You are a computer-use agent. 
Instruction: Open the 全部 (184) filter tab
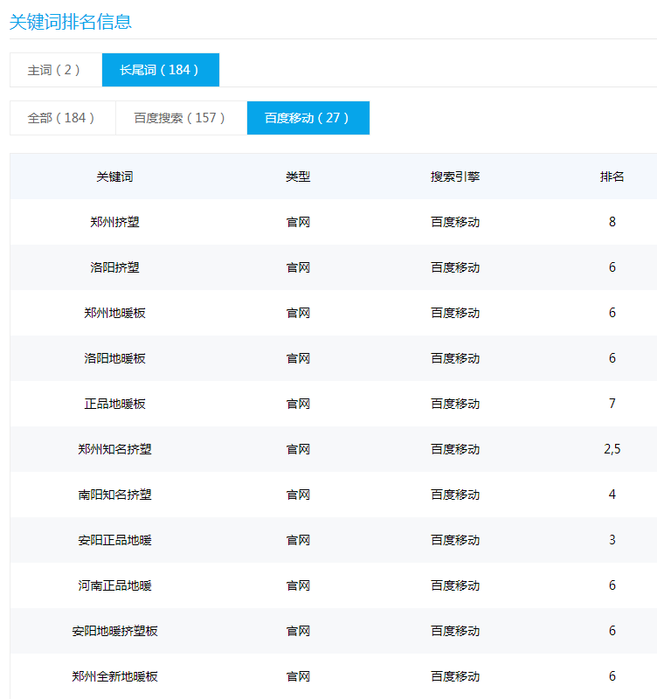click(x=63, y=118)
